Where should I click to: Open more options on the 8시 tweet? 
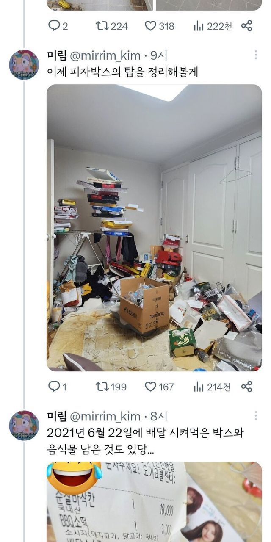click(256, 416)
